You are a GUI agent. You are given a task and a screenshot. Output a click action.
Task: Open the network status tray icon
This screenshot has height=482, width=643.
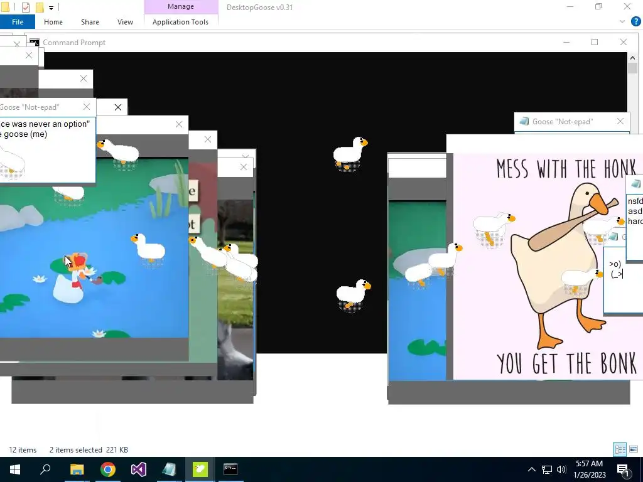click(x=547, y=469)
